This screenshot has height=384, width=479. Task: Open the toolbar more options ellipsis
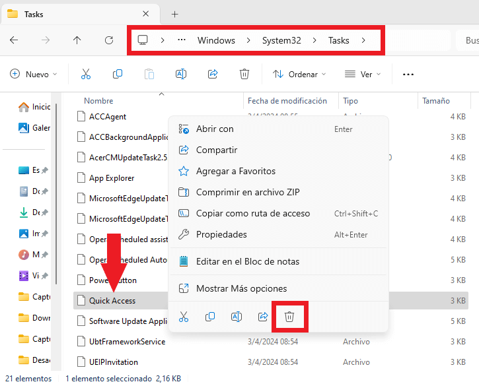[408, 74]
